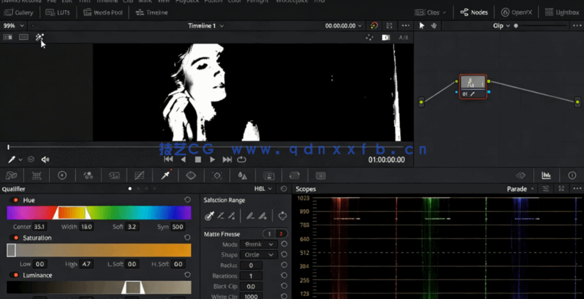Select the picker subtract eyedropper
The height and width of the screenshot is (299, 584).
point(221,215)
